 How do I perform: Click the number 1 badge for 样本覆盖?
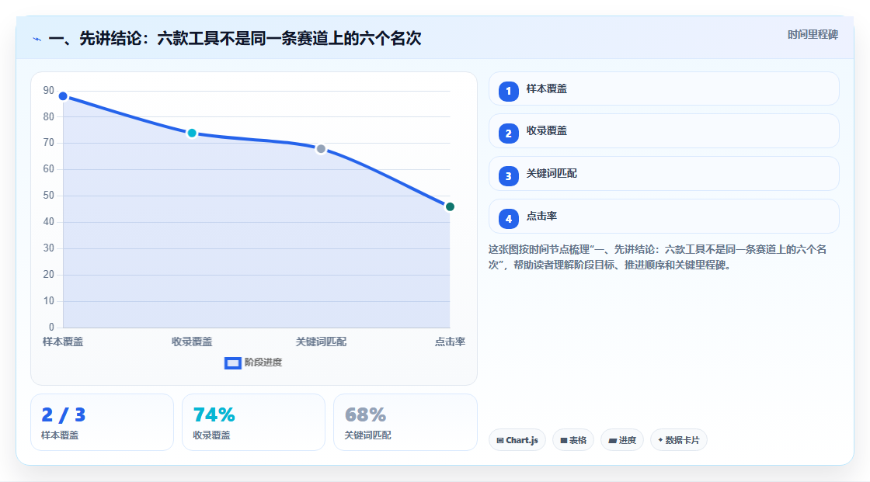tap(508, 91)
